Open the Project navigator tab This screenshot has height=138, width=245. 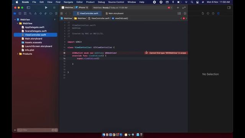click(x=15, y=13)
